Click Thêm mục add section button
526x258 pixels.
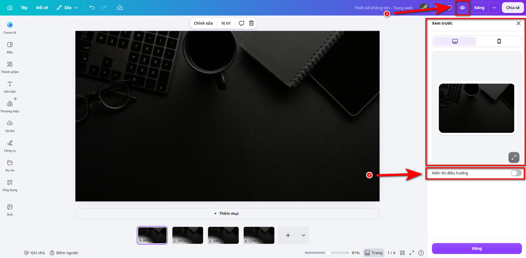pyautogui.click(x=227, y=213)
